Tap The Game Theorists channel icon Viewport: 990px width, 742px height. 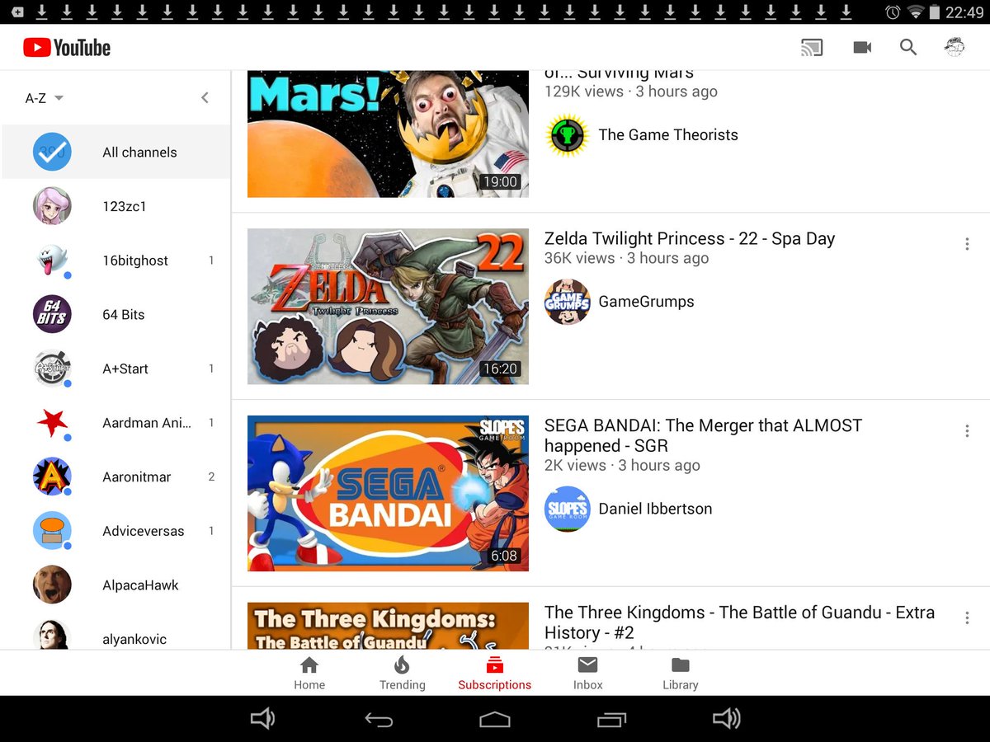point(568,135)
